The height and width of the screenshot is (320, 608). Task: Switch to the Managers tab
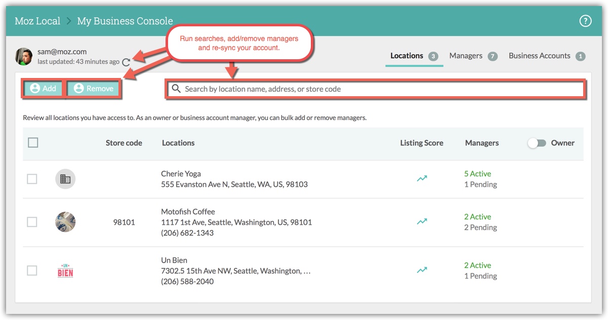click(473, 56)
